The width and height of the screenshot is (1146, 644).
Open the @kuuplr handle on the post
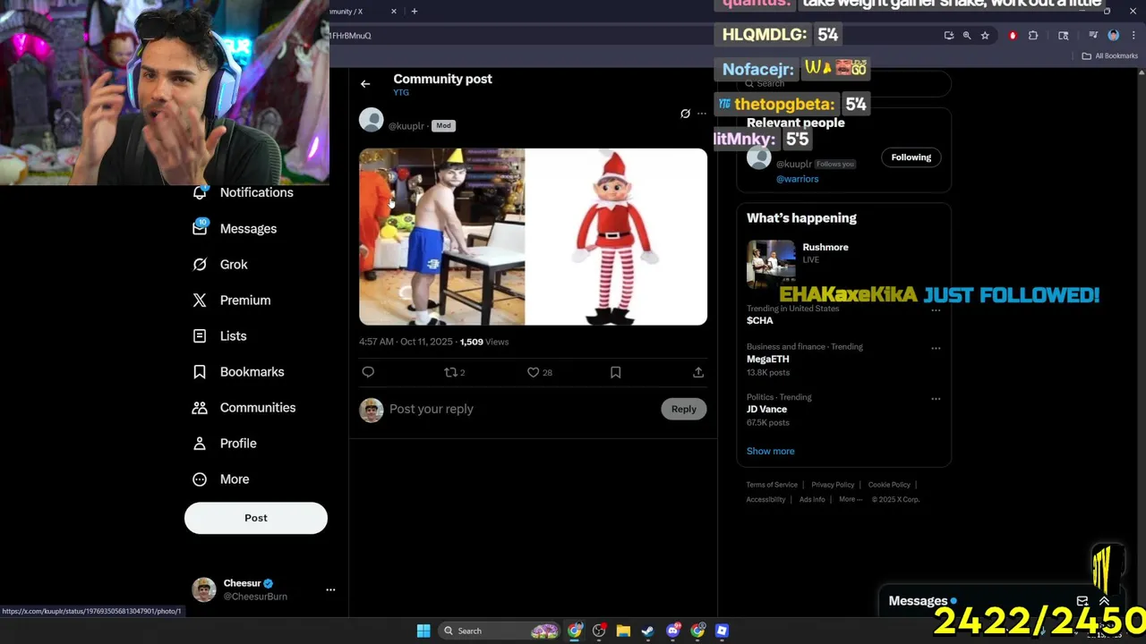coord(406,126)
